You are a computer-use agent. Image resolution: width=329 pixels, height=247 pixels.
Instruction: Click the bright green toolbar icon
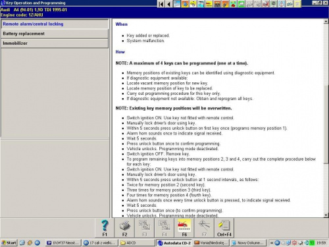click(241, 4)
